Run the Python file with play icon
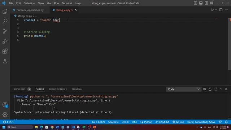231x130 pixels. coord(213,10)
